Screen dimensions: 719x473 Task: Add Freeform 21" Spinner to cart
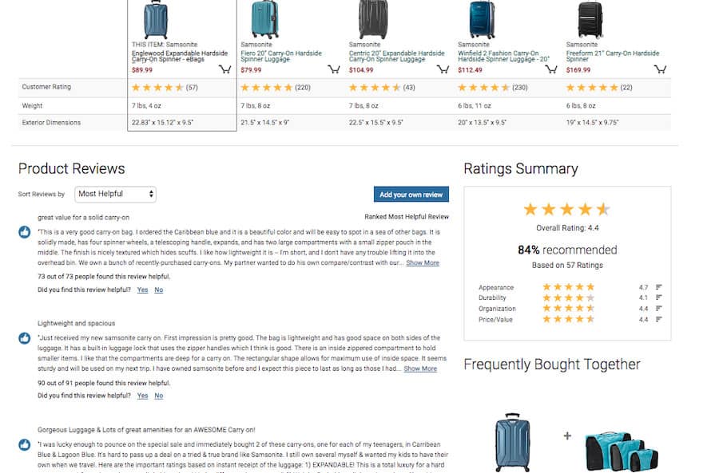pyautogui.click(x=660, y=69)
